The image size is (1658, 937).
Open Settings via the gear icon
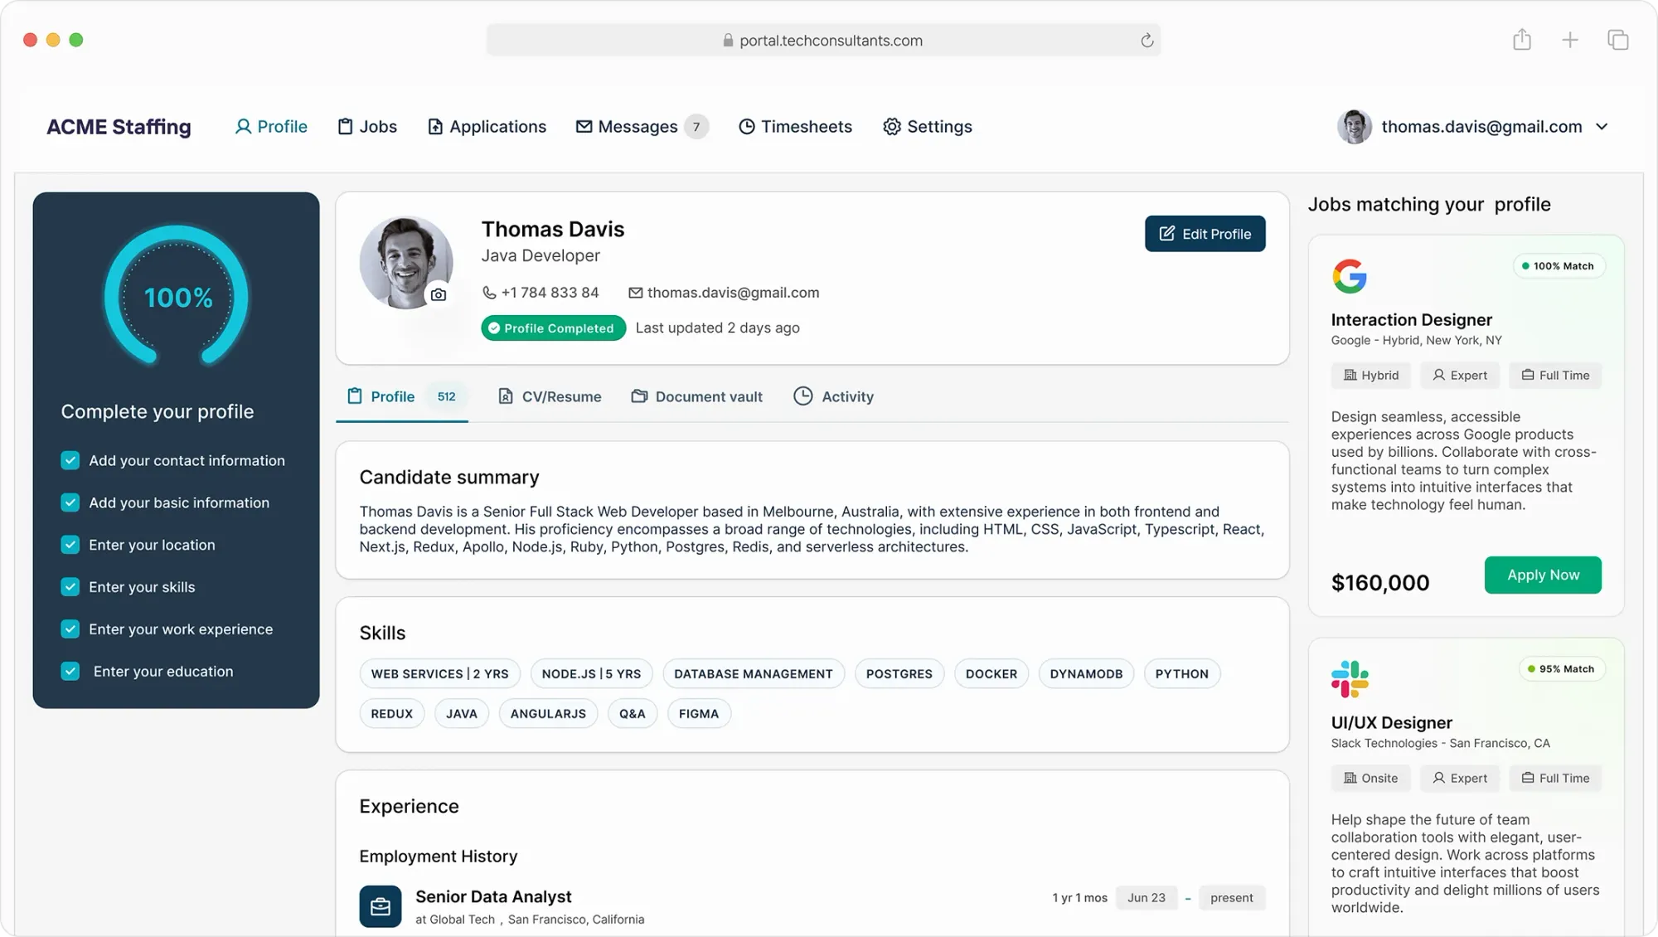tap(891, 126)
